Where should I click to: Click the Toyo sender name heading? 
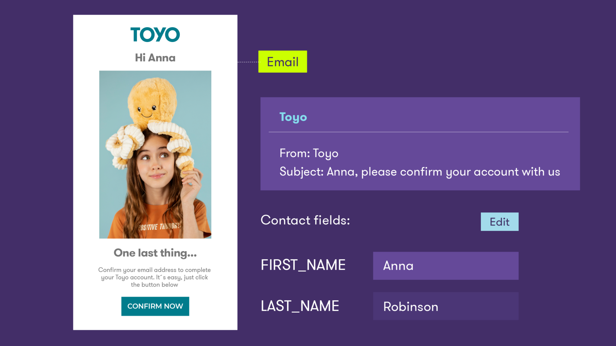293,117
